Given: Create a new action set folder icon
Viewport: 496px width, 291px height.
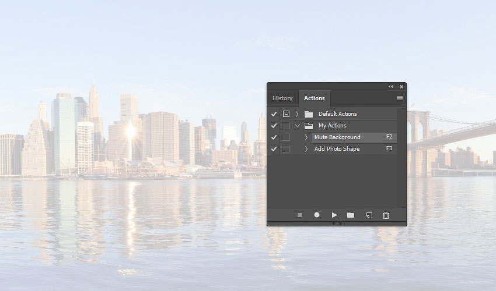Looking at the screenshot, I should pos(351,215).
